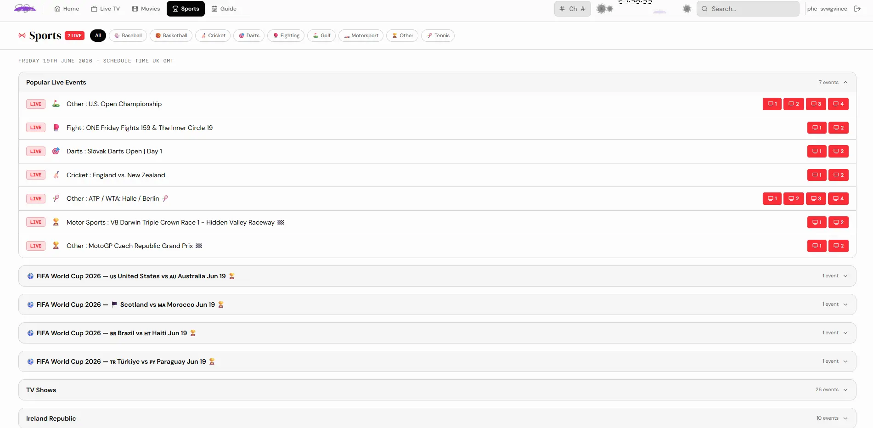Open stream 2 for ATP / WTA Halle / Berlin
The height and width of the screenshot is (428, 873).
point(794,198)
